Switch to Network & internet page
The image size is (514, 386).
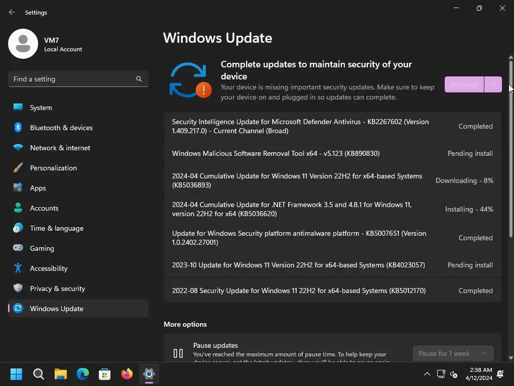point(60,148)
